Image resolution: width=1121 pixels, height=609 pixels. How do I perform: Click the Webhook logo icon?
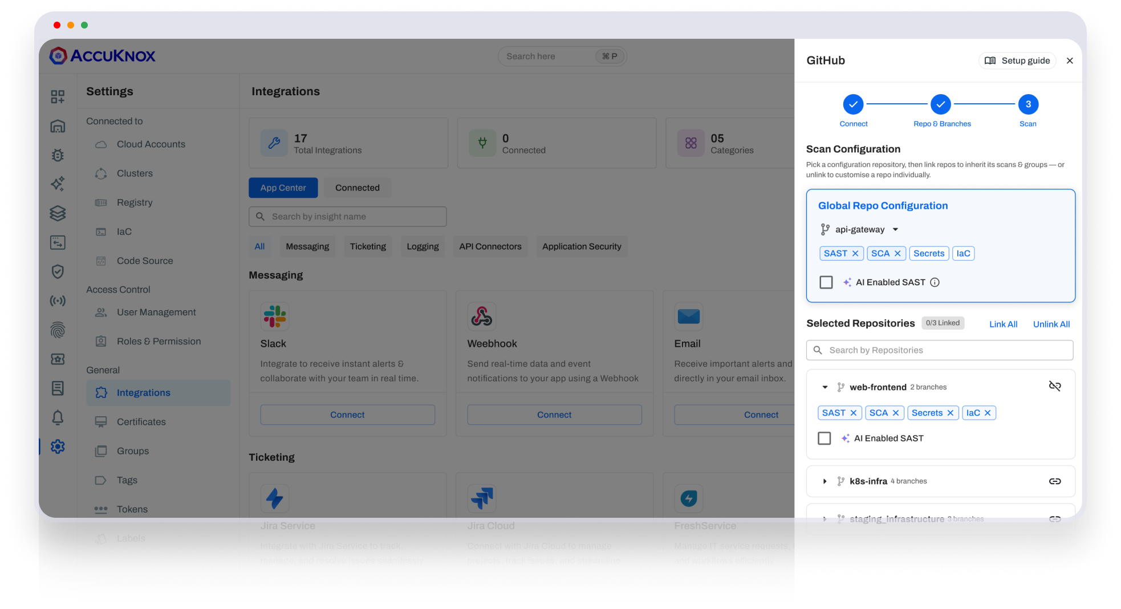click(x=482, y=316)
